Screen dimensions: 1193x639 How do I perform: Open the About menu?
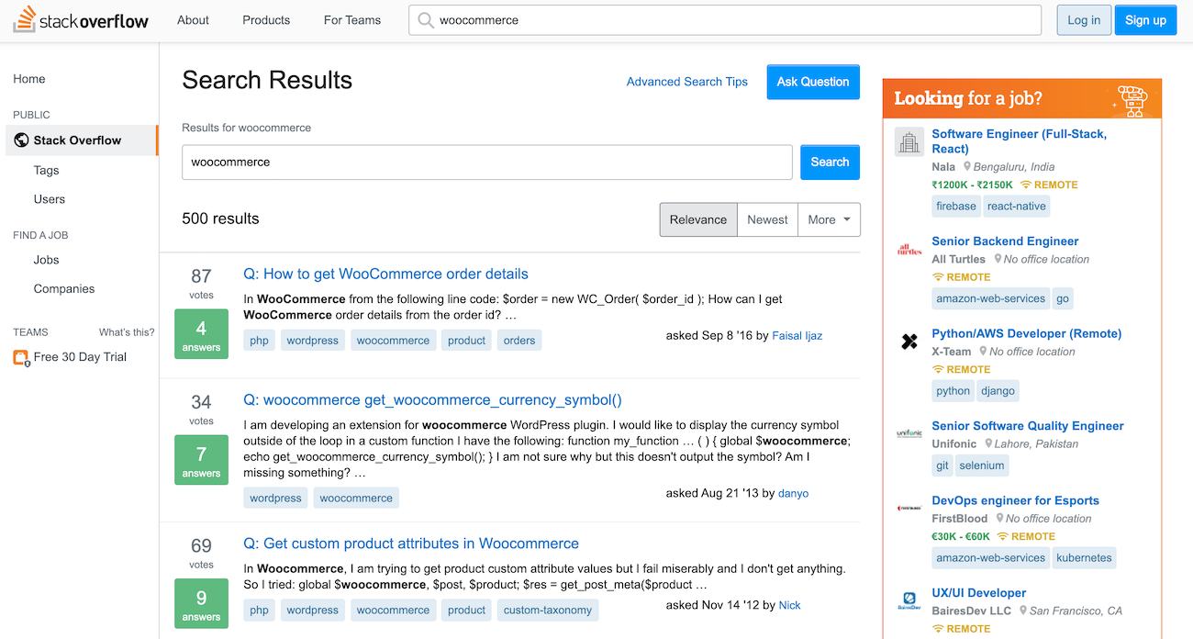(x=193, y=20)
